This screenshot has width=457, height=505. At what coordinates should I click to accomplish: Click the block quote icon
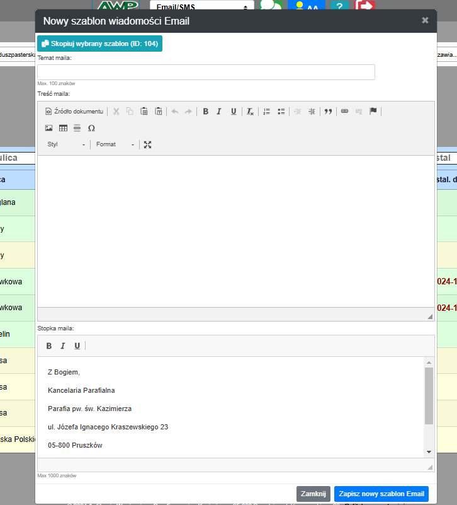(328, 112)
